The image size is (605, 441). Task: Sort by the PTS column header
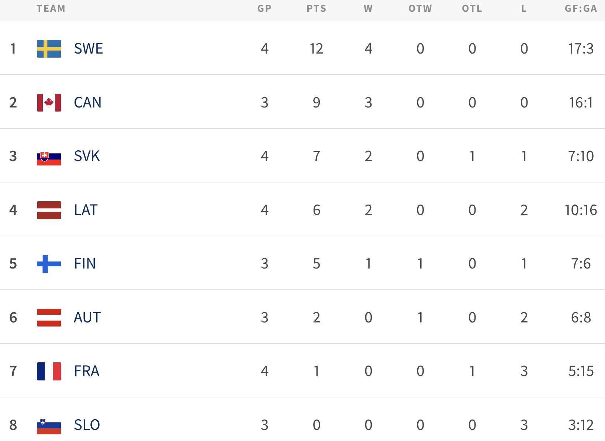(x=316, y=8)
